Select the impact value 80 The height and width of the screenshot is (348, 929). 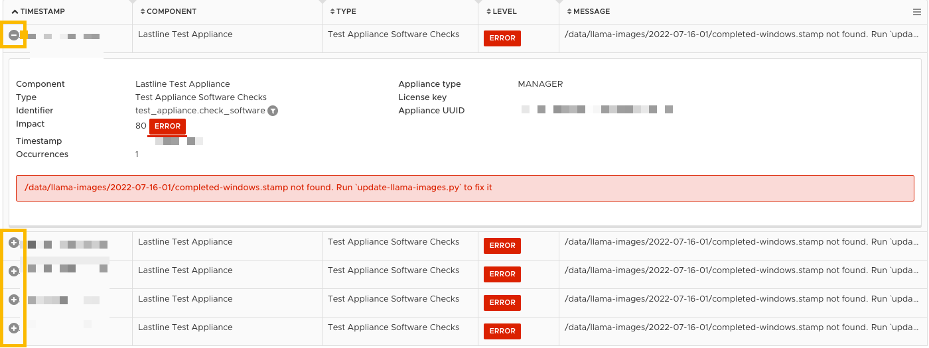pyautogui.click(x=141, y=126)
